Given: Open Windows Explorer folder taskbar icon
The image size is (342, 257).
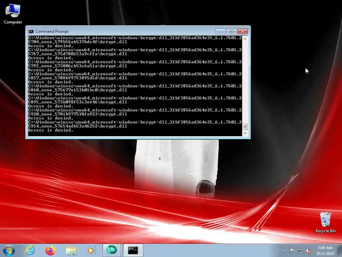Looking at the screenshot, I should (71, 250).
